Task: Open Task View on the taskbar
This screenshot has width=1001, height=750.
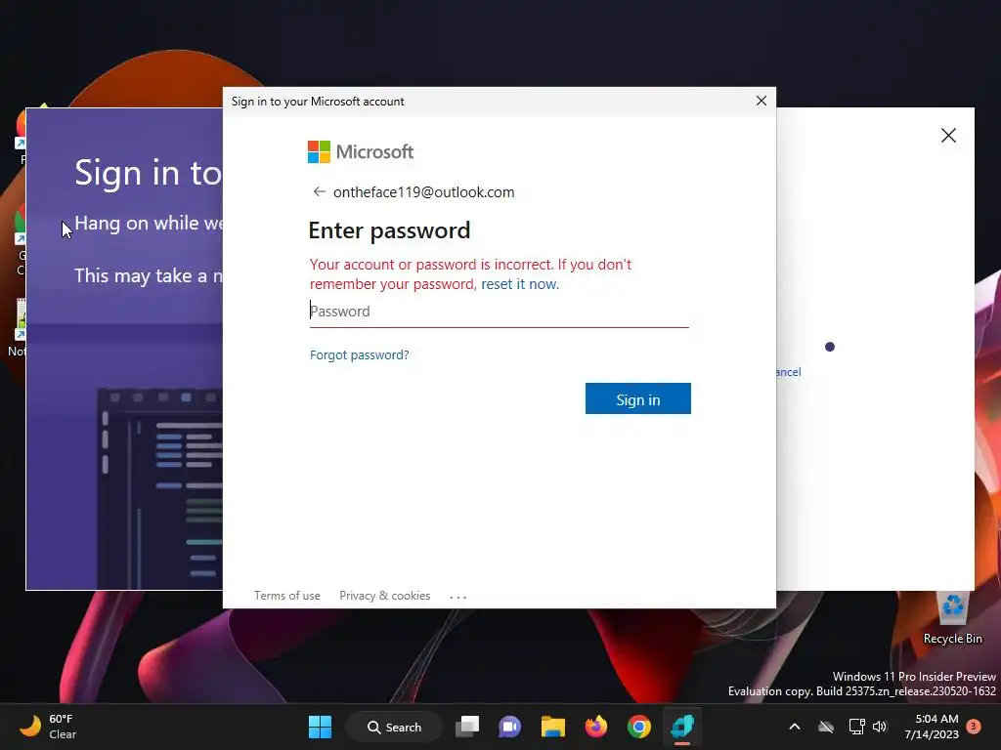Action: (467, 727)
